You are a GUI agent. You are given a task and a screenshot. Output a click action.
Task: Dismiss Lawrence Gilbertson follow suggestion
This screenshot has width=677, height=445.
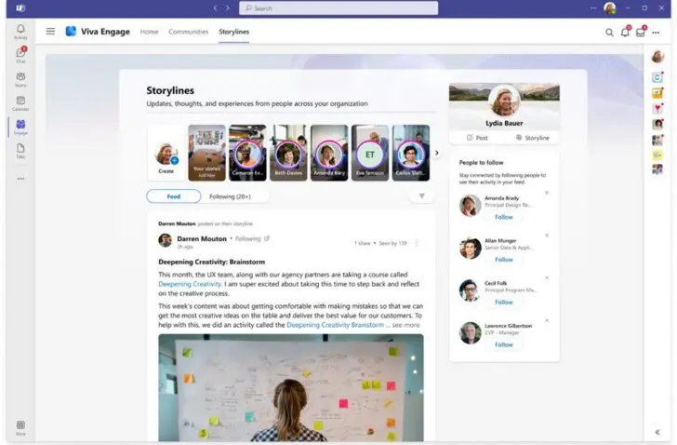pos(547,320)
